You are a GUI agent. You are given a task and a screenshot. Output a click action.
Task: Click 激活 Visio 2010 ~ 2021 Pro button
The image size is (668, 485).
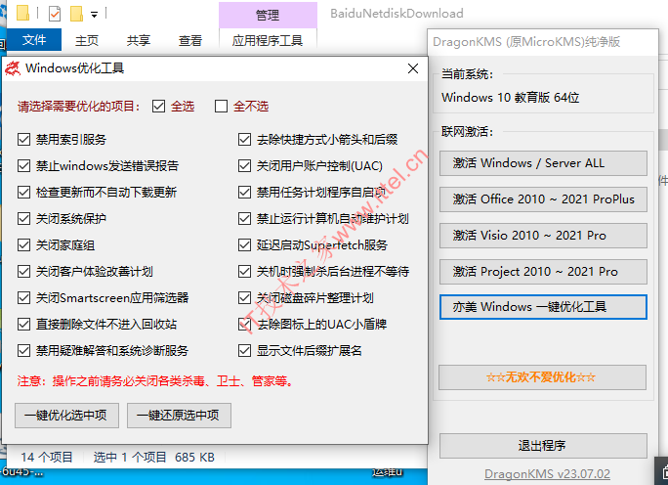tap(543, 236)
